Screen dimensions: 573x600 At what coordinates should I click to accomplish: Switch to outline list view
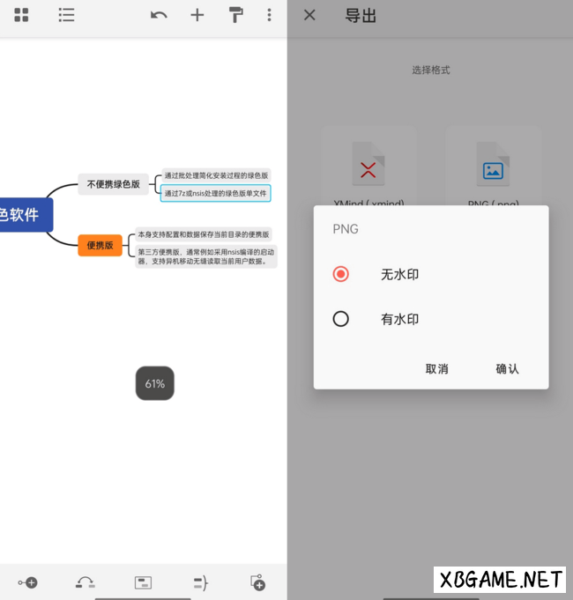tap(66, 15)
